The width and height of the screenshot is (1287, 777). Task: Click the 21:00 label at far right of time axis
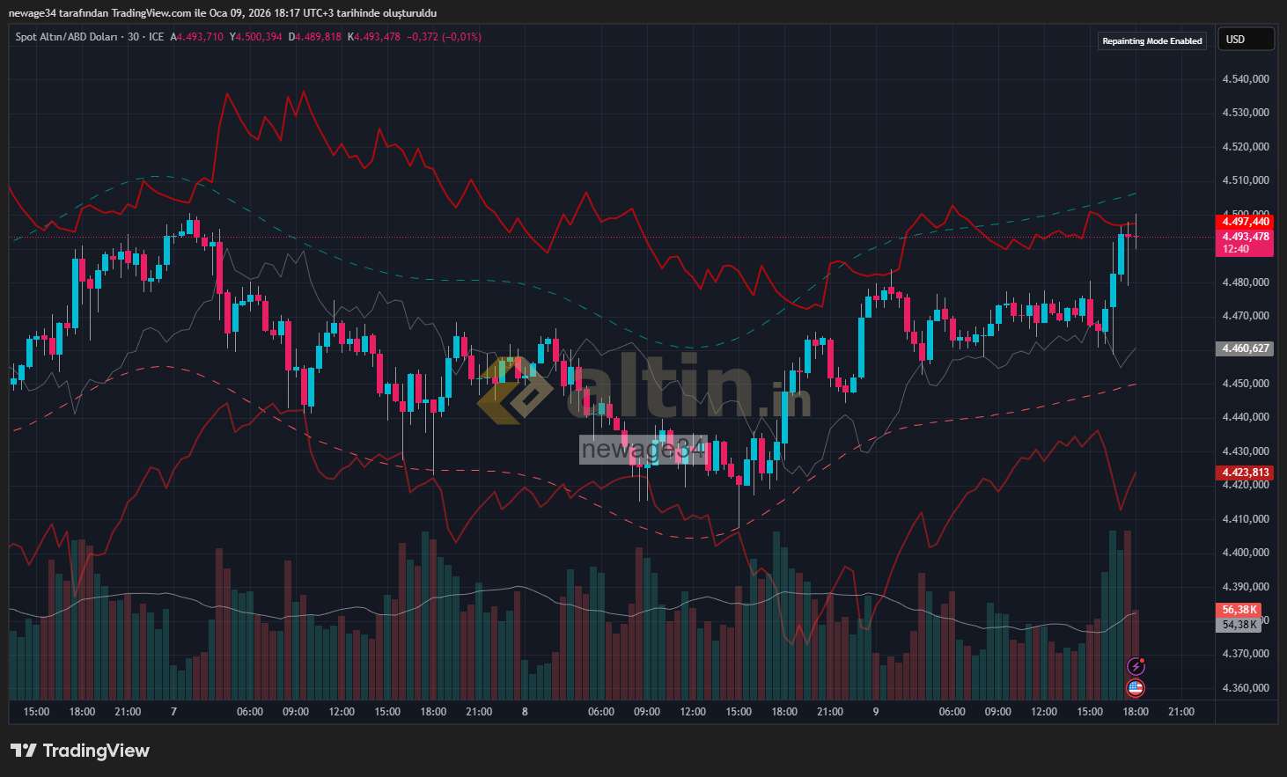tap(1180, 712)
